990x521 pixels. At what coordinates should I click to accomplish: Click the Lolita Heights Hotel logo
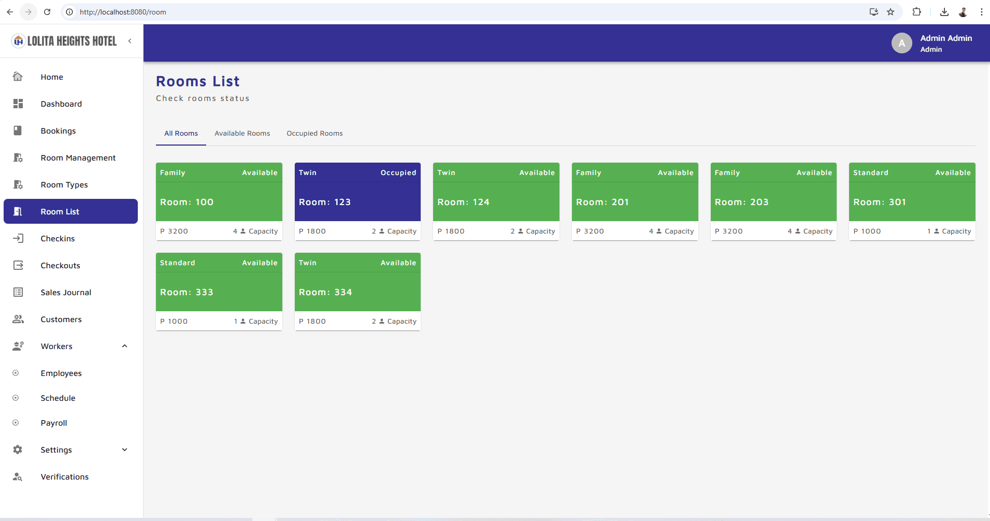[x=64, y=41]
